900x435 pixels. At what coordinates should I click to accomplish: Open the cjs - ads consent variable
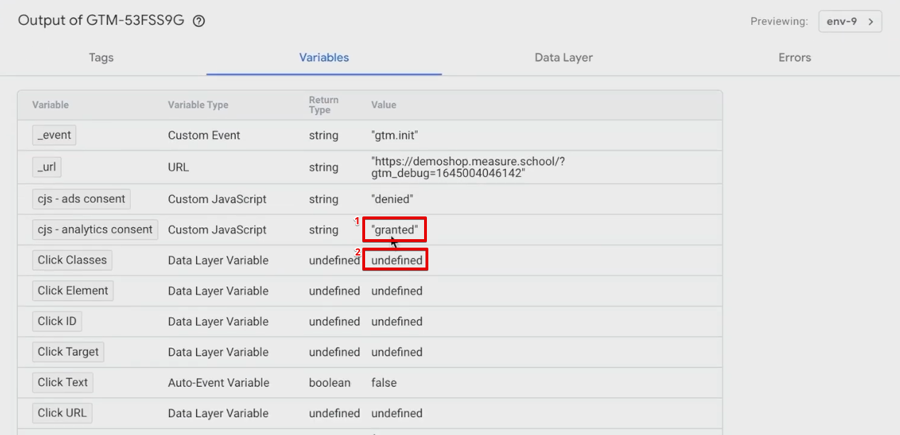(82, 199)
